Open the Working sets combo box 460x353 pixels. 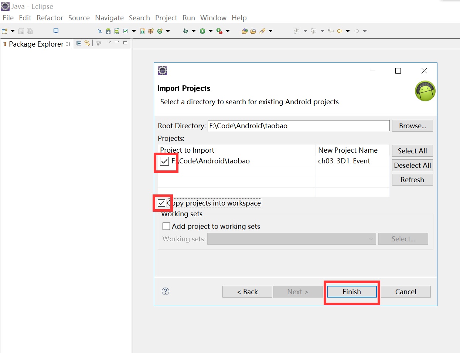pyautogui.click(x=291, y=239)
